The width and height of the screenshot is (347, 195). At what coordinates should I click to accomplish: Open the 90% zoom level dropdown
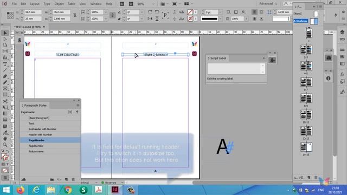[x=153, y=4]
